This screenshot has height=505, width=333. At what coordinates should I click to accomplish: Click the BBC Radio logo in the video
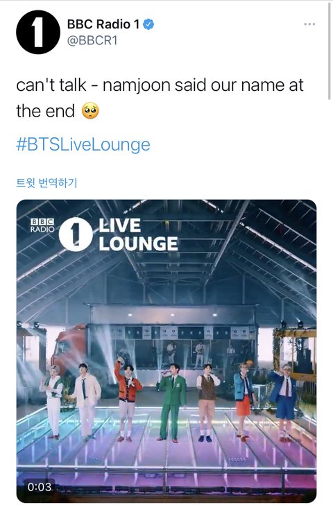42,225
